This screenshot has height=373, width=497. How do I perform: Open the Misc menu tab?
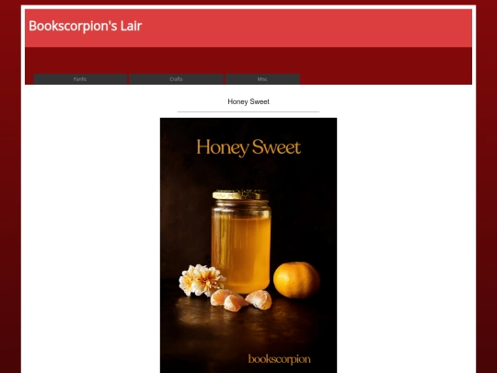(x=262, y=79)
